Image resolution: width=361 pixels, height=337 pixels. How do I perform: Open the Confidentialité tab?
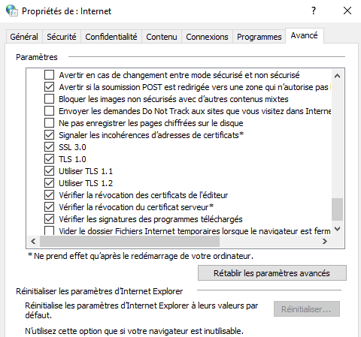coord(111,37)
